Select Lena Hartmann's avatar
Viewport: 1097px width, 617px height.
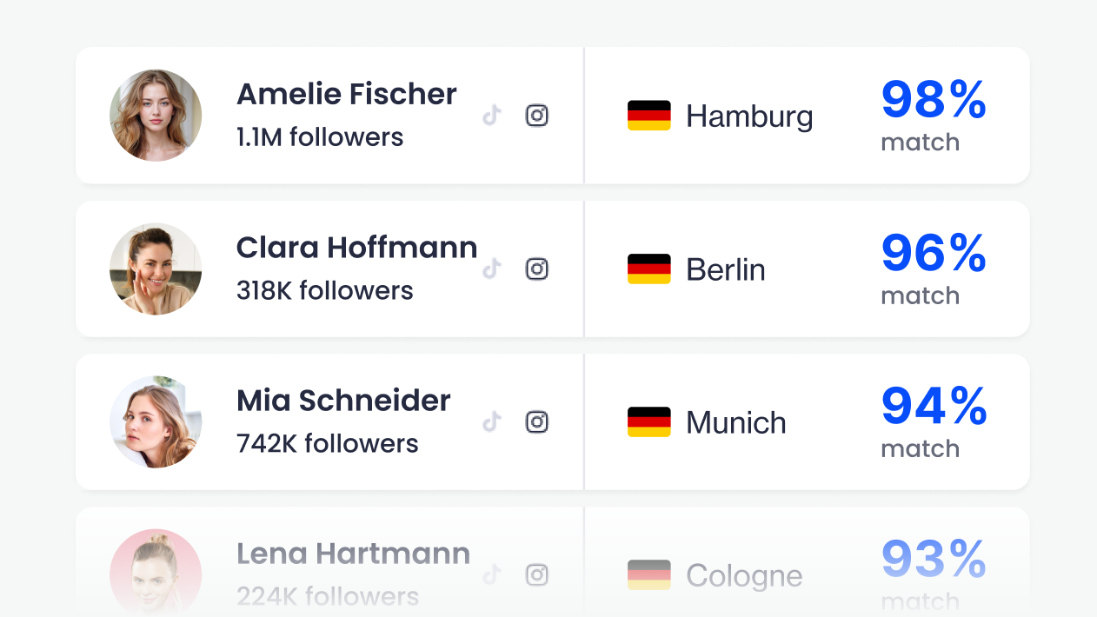pos(156,573)
